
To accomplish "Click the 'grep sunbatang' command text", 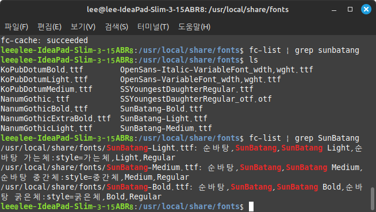I will (327, 51).
